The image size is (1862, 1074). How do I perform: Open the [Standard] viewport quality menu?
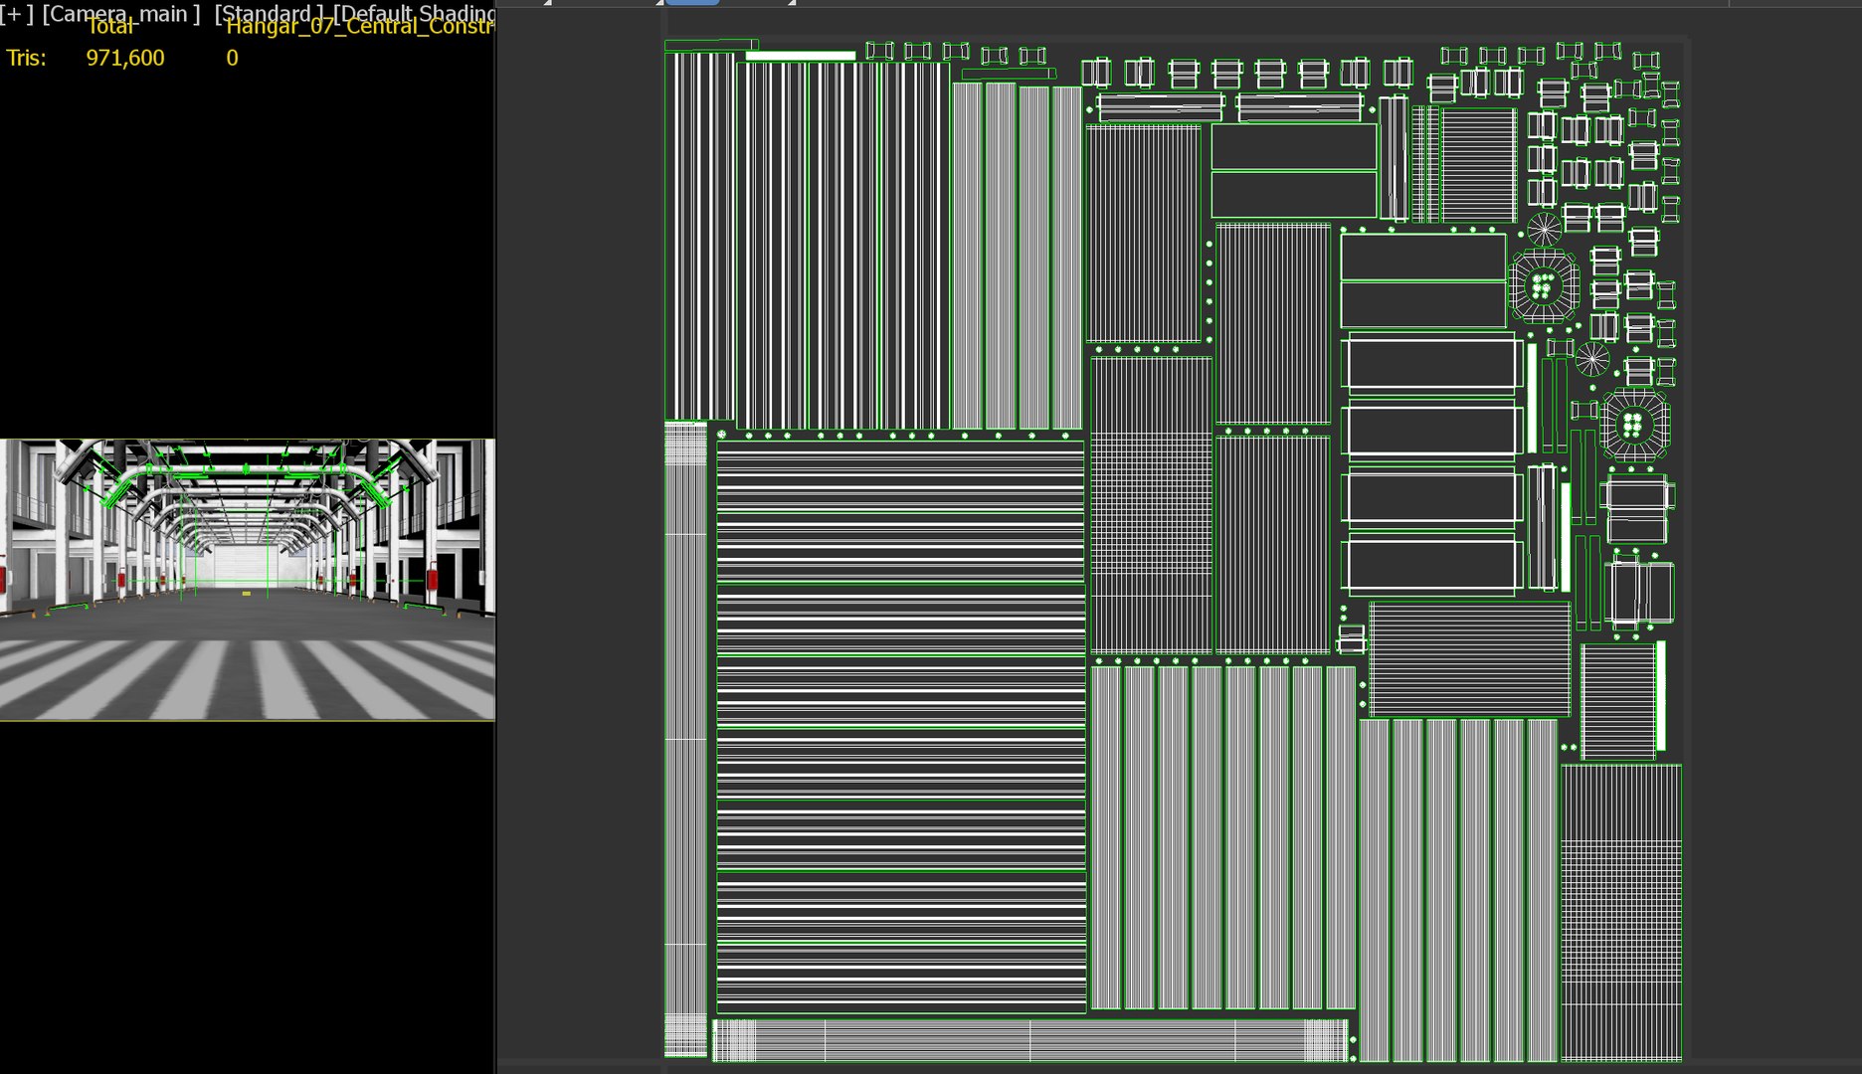pyautogui.click(x=269, y=14)
